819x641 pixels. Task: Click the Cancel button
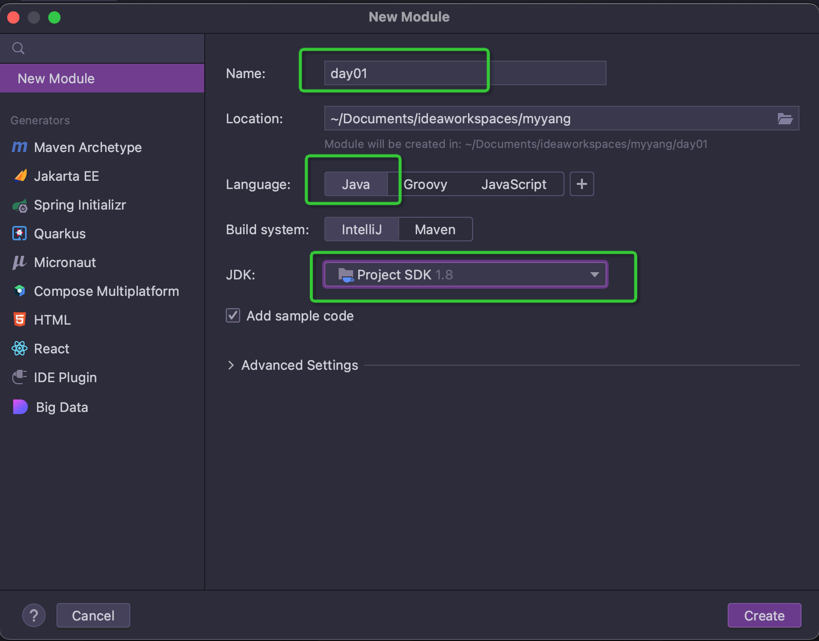93,615
